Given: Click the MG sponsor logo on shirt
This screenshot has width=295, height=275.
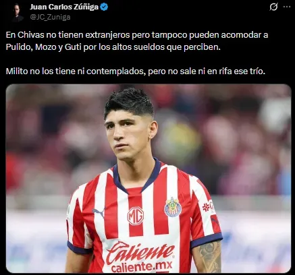Looking at the screenshot, I should (136, 216).
